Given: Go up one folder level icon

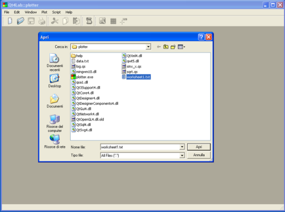Looking at the screenshot, I should point(166,47).
